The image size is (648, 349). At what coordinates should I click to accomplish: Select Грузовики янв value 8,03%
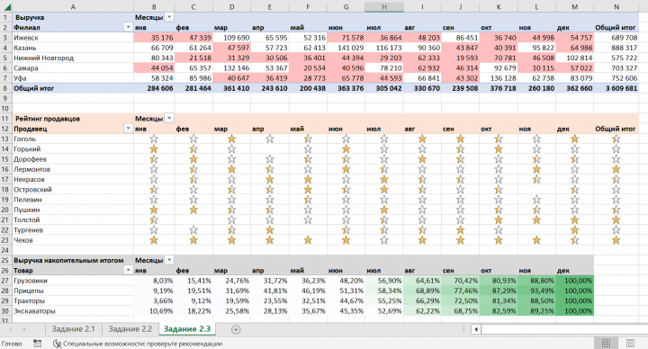click(x=154, y=281)
